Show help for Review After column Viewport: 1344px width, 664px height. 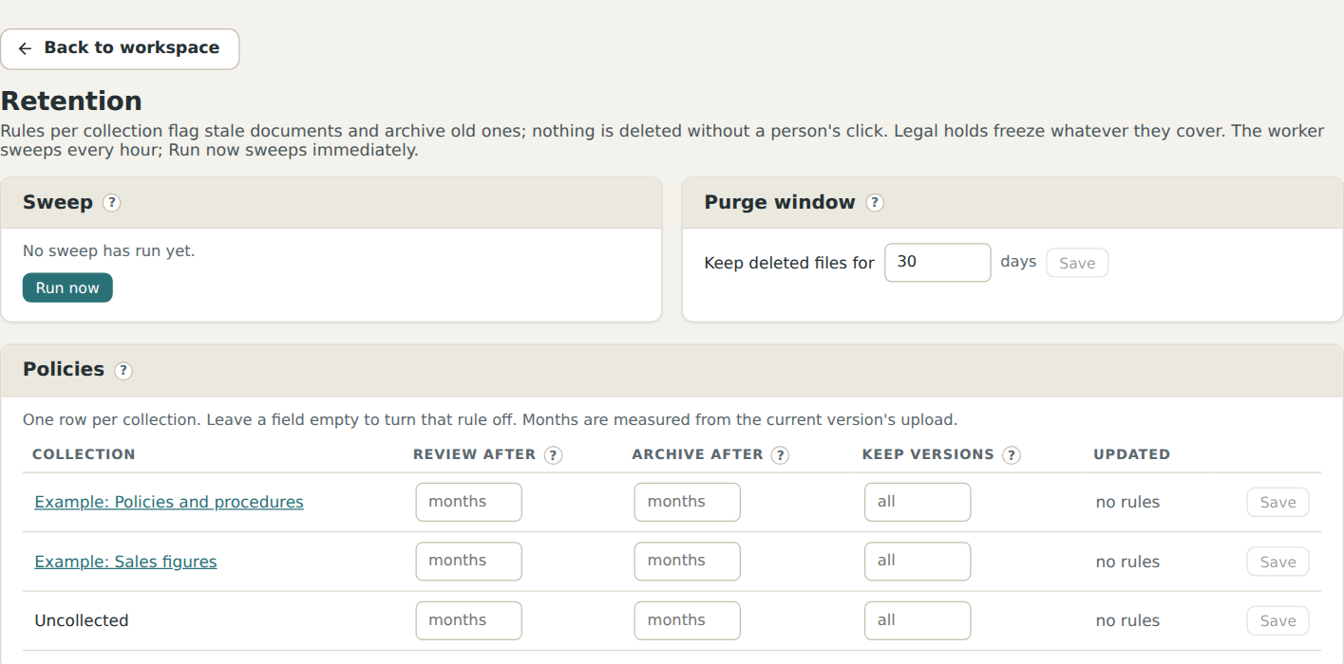point(553,455)
